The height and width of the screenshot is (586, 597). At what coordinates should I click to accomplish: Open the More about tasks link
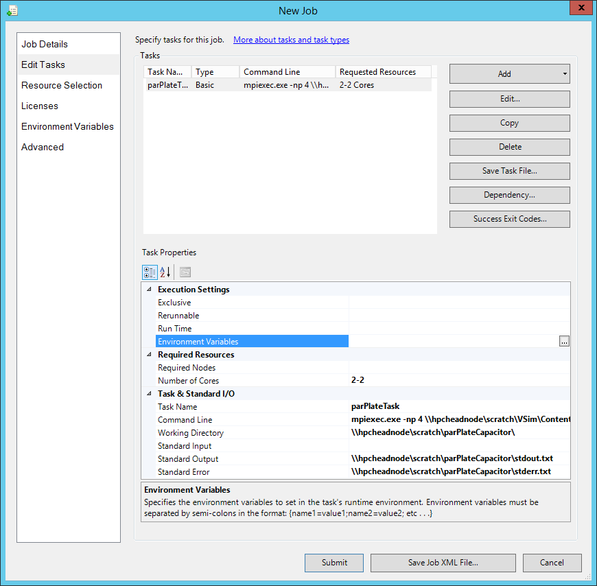tap(291, 40)
